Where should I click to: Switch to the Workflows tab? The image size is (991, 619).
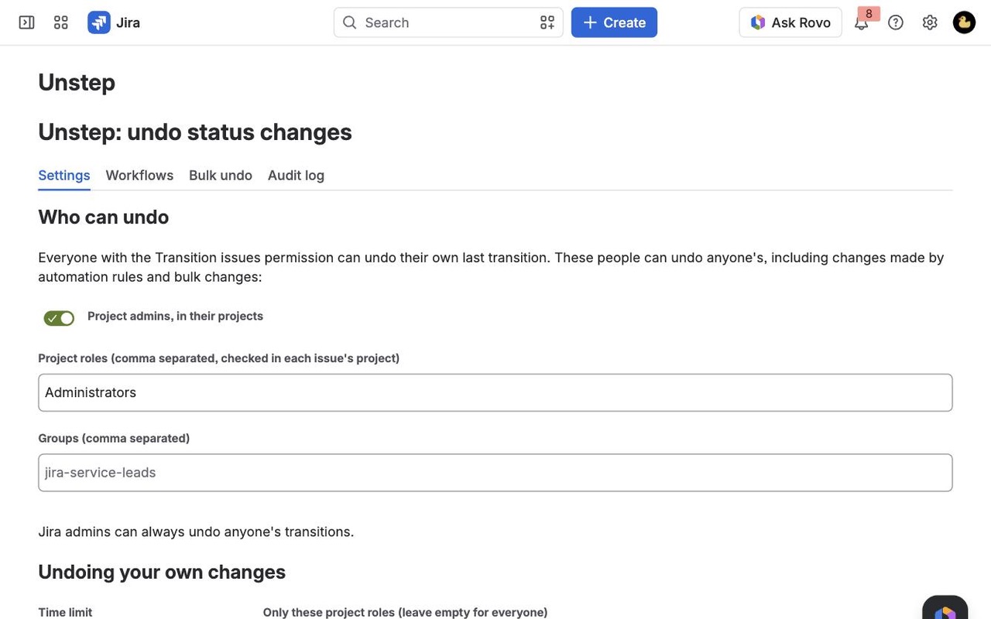tap(139, 176)
